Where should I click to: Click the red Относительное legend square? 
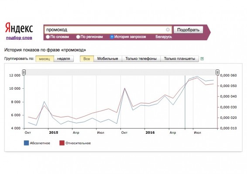(62, 143)
